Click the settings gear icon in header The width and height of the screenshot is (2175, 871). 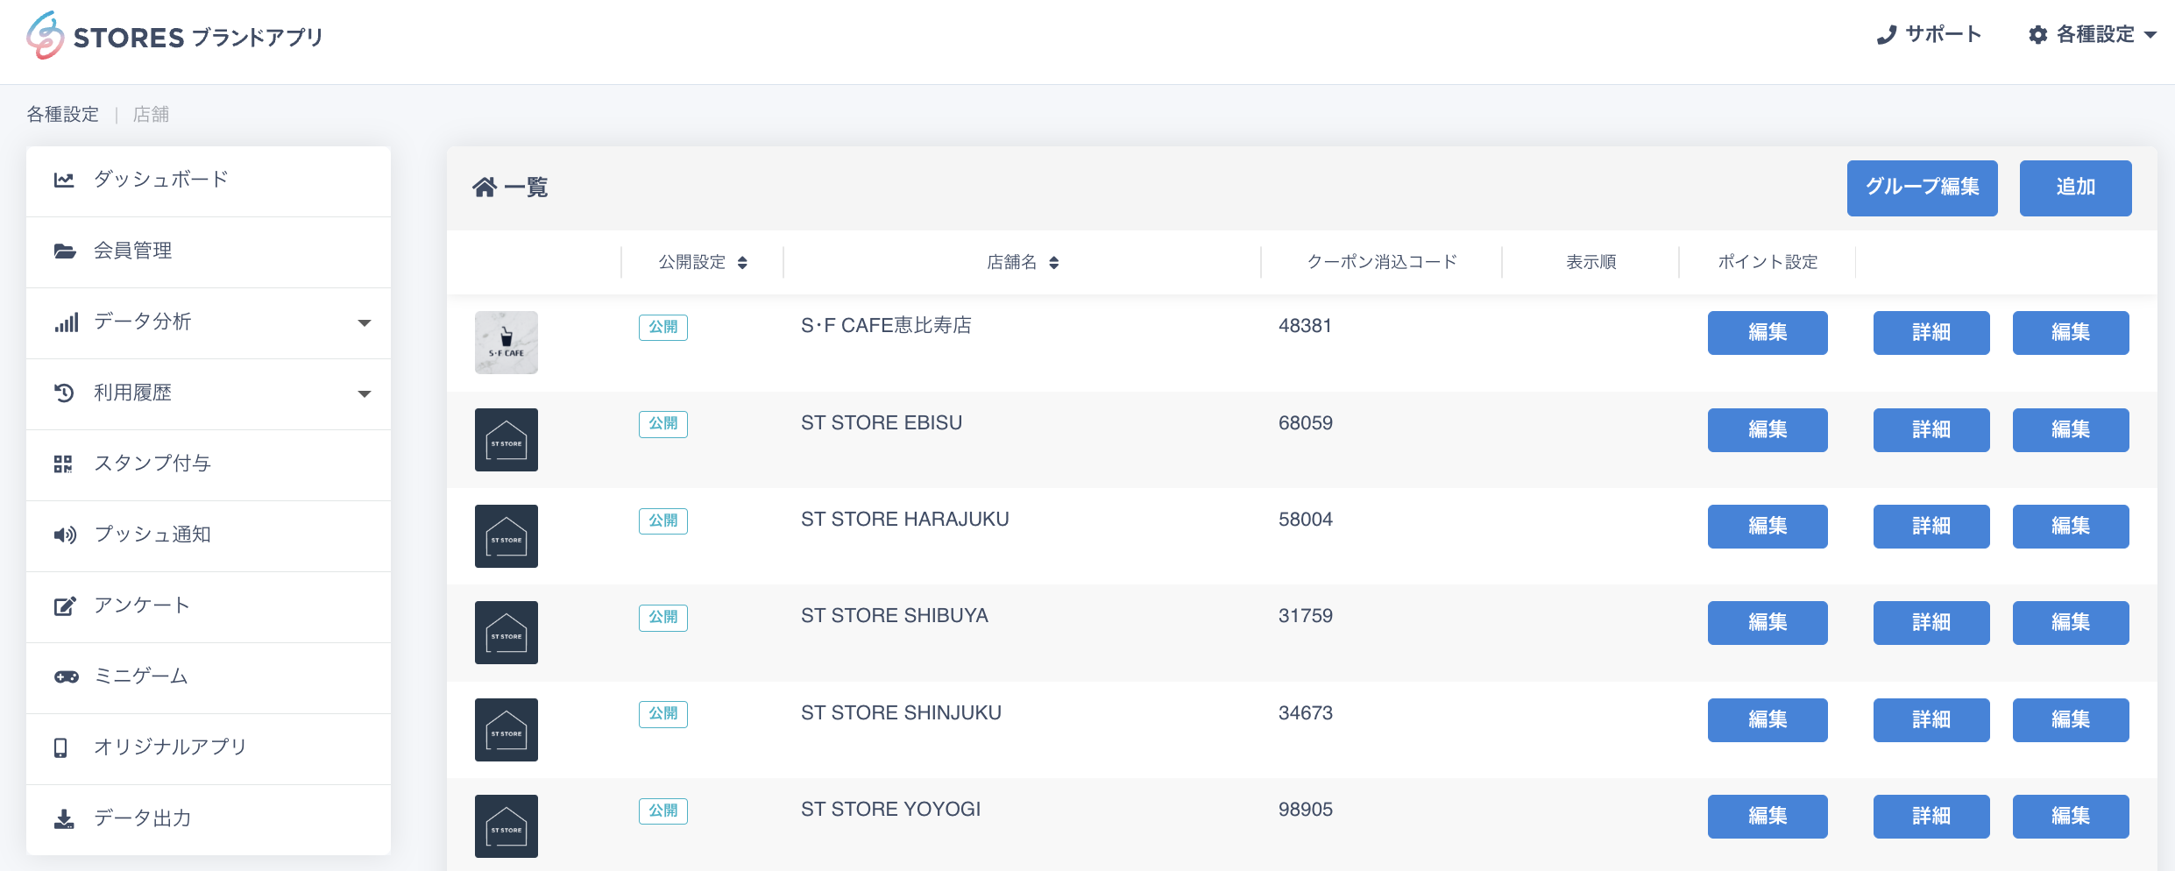click(x=2038, y=35)
